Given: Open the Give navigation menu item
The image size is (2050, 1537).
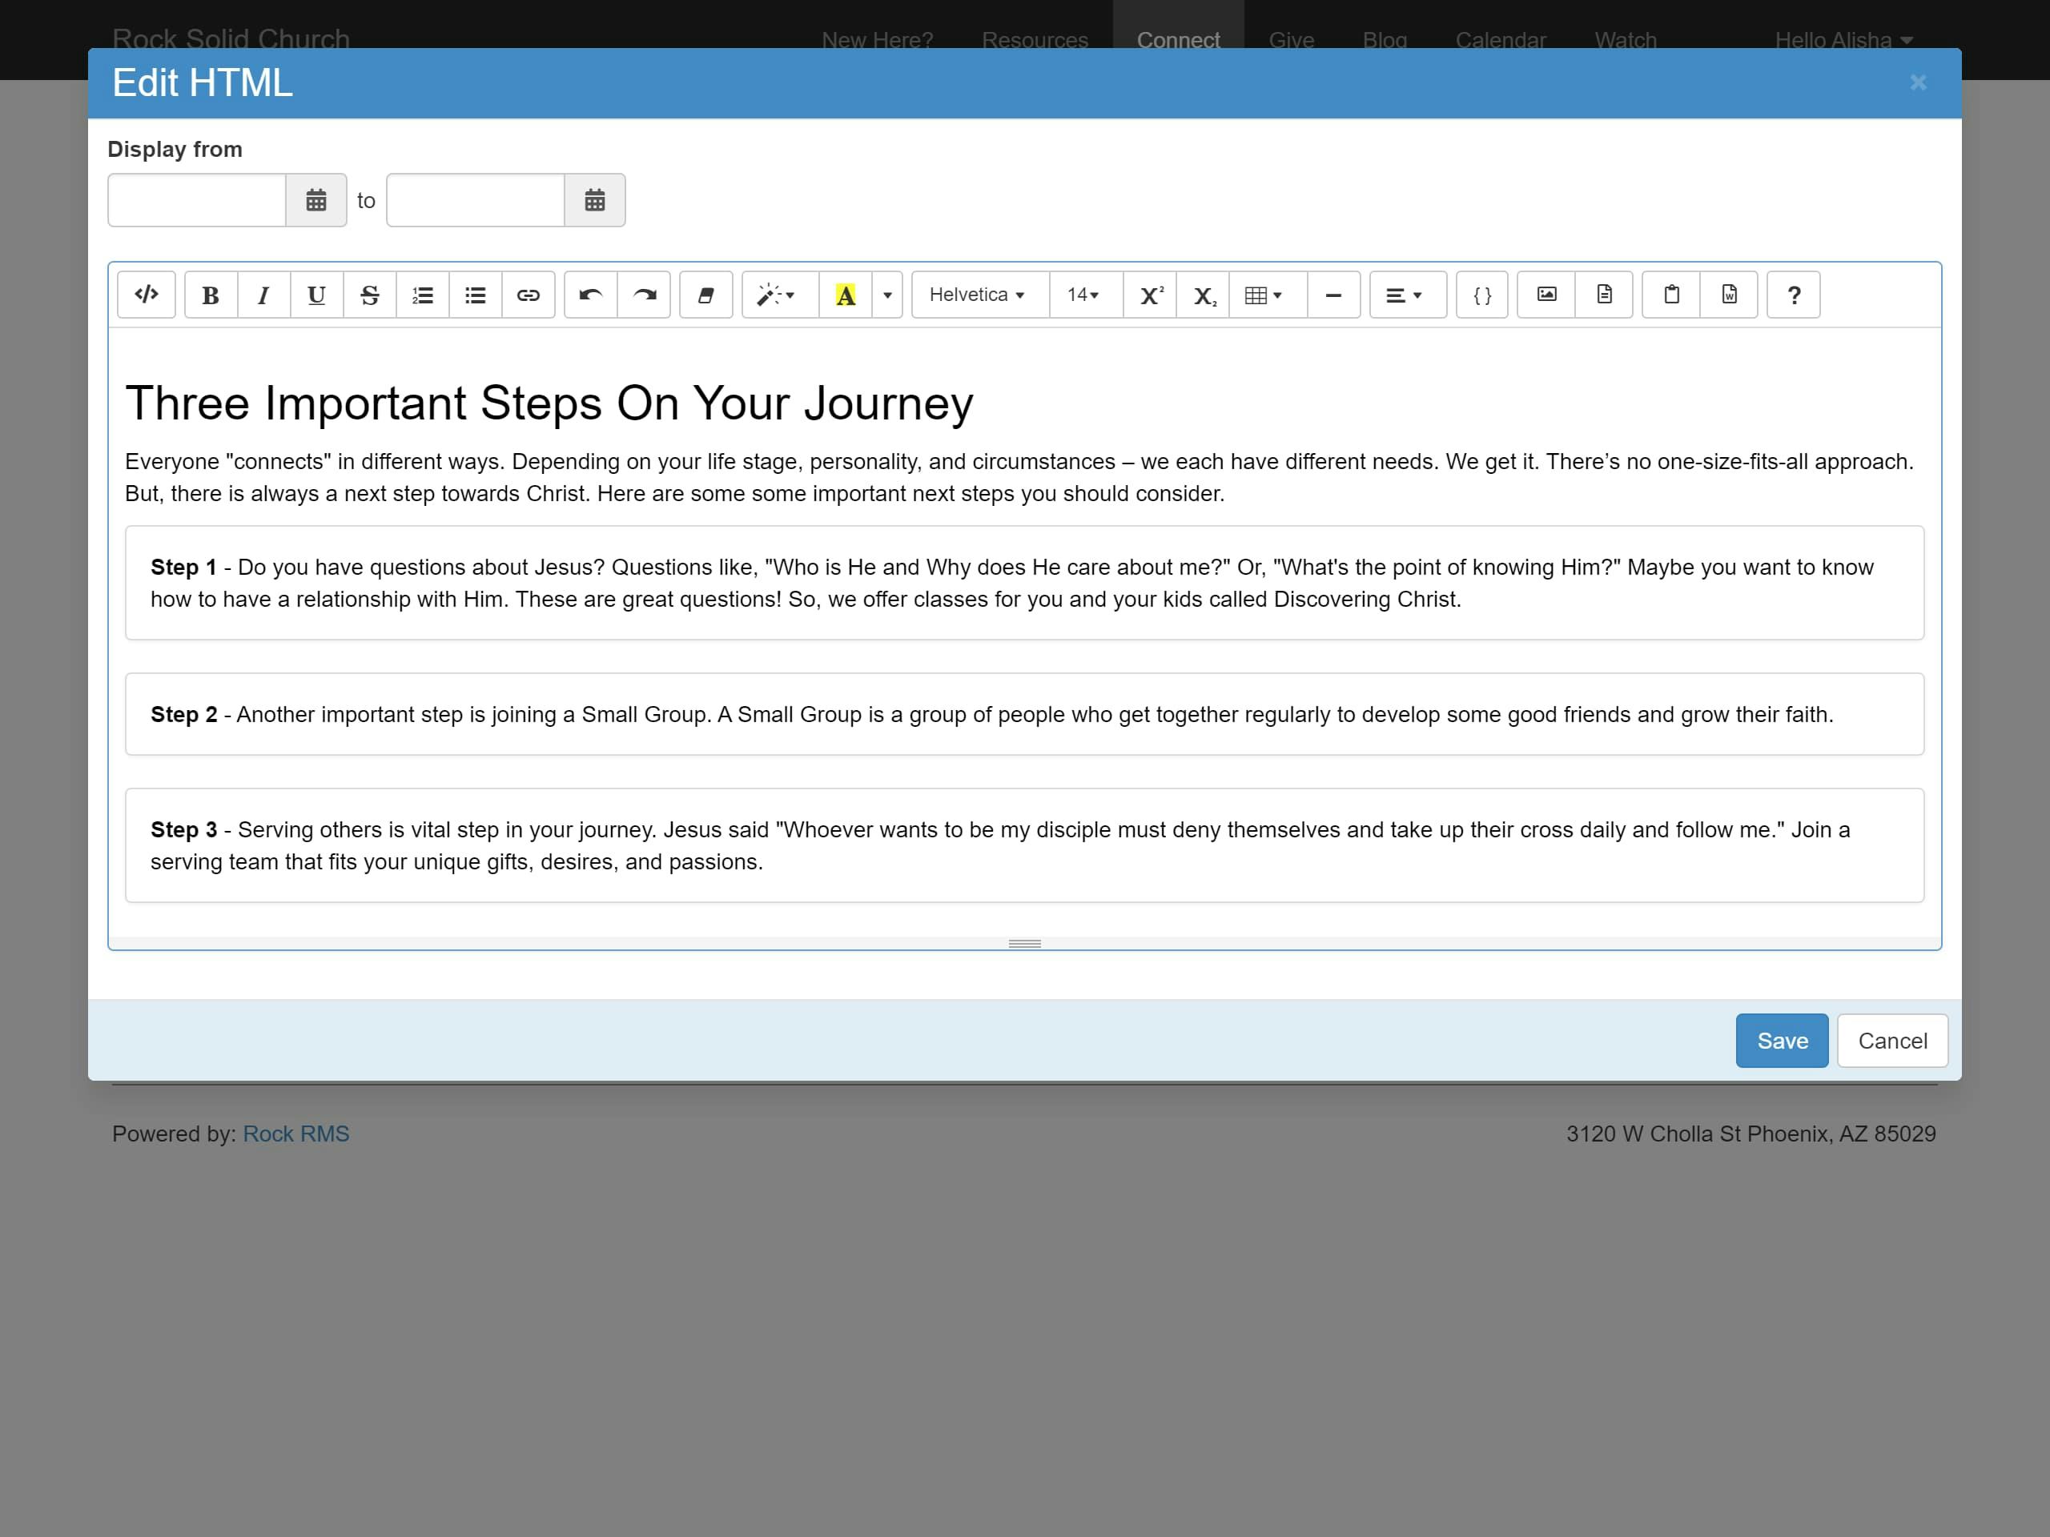Looking at the screenshot, I should [1290, 39].
